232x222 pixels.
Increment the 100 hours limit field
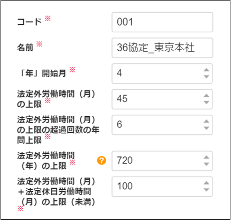[206, 183]
